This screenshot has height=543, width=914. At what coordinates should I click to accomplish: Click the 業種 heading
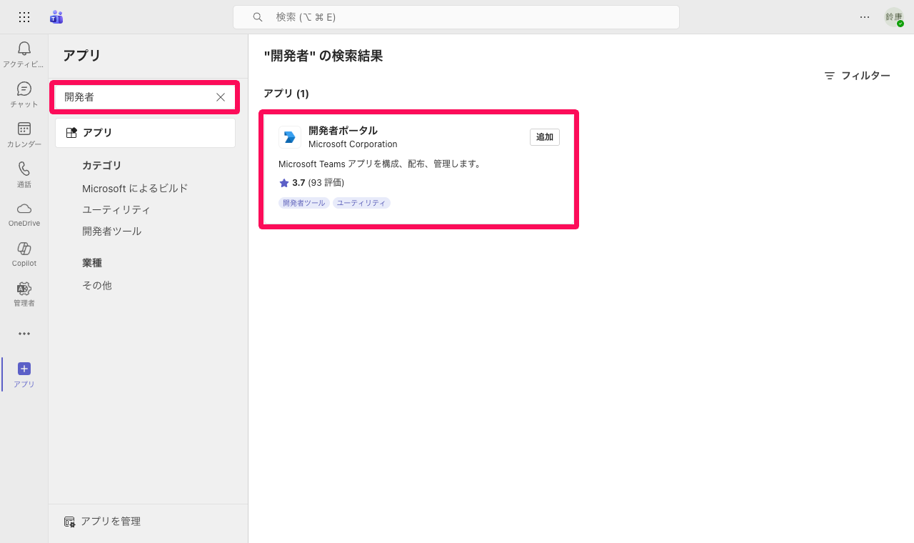[x=92, y=263]
